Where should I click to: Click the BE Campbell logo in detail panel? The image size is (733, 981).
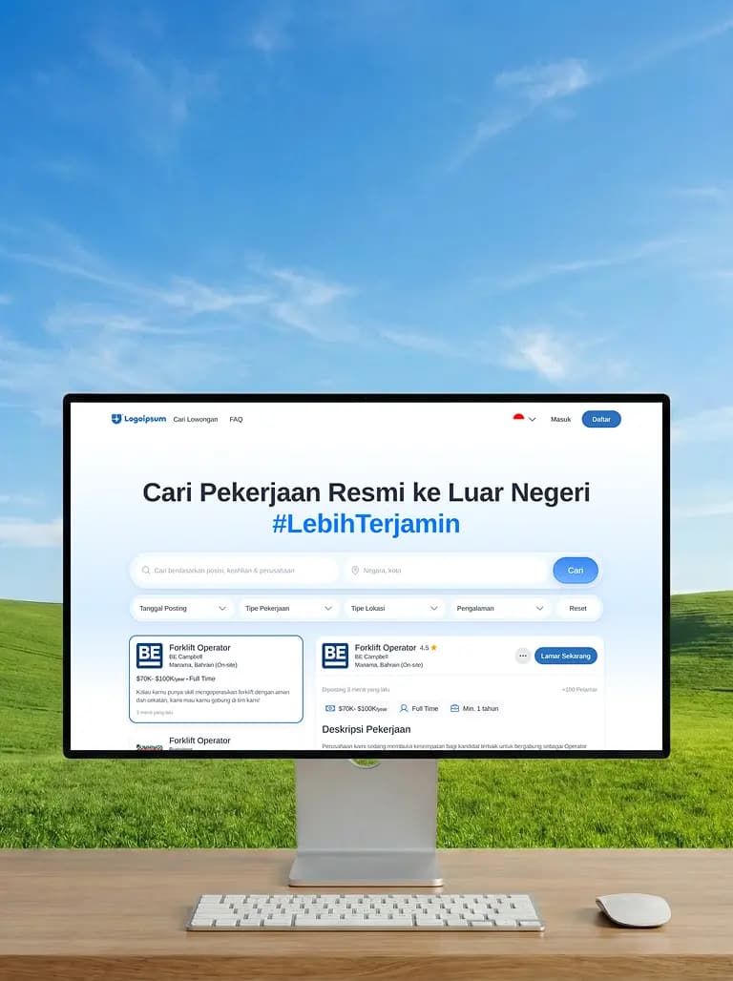pos(335,656)
